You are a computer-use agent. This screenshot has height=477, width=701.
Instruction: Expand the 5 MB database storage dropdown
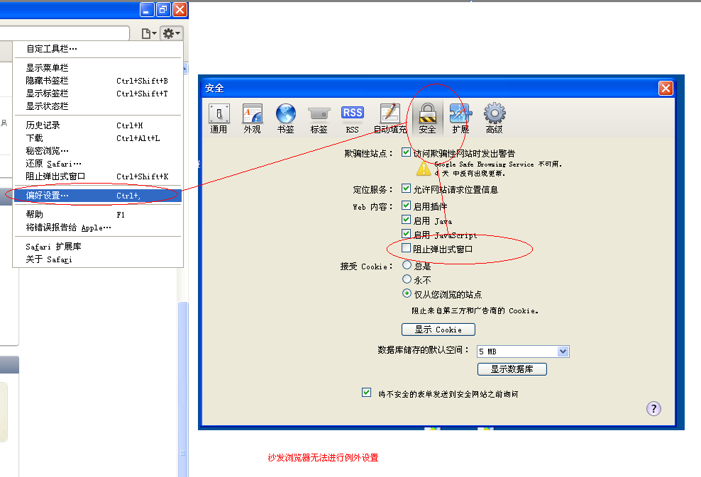tap(563, 352)
